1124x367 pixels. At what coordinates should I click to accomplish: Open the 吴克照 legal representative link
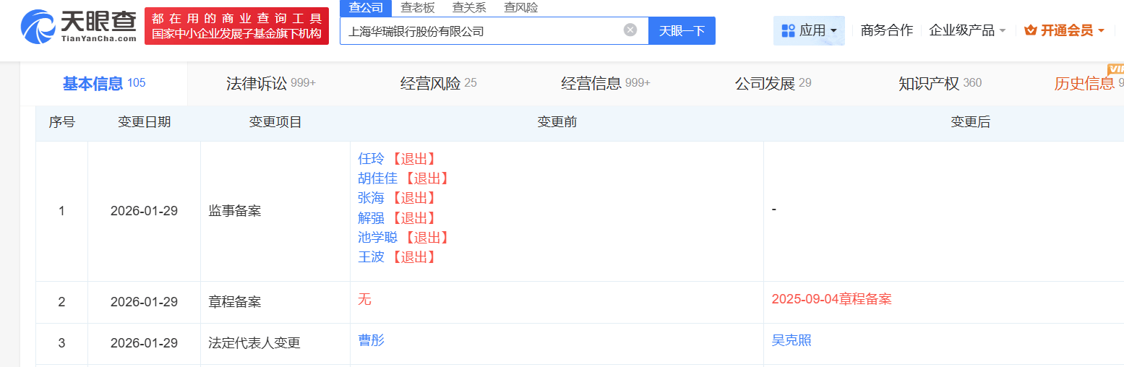[x=791, y=340]
